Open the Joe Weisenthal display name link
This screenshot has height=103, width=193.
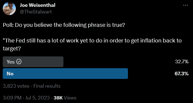[37, 5]
